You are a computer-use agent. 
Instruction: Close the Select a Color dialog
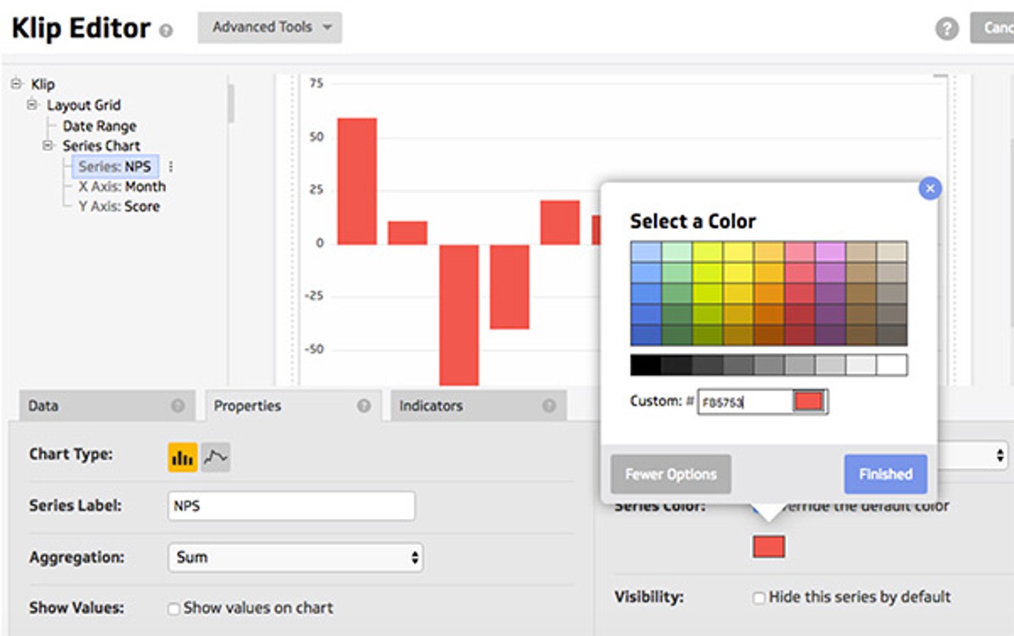click(x=930, y=188)
